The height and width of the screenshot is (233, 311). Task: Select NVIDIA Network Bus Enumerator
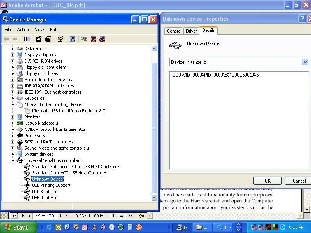[x=55, y=129]
